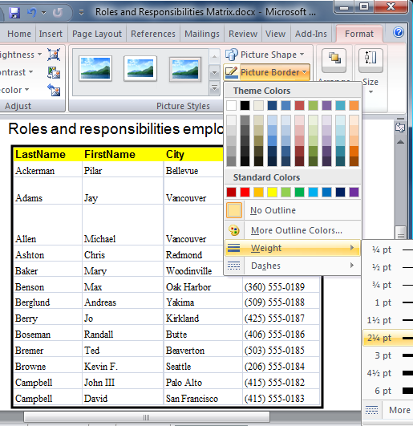This screenshot has width=413, height=426.
Task: Open Word Help question mark icon
Action: click(399, 32)
